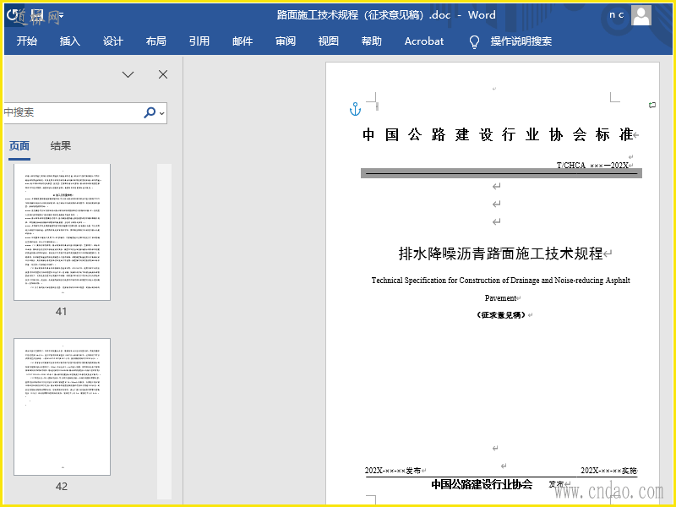Click the lightbulb Tell Me icon
This screenshot has width=676, height=507.
click(x=474, y=41)
